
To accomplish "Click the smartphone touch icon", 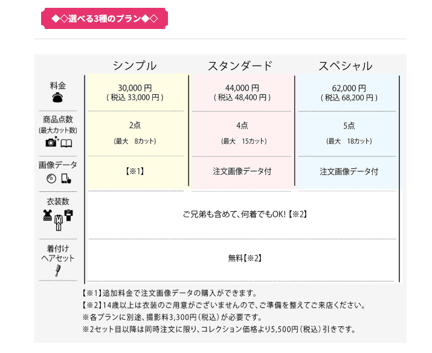I will tap(66, 179).
